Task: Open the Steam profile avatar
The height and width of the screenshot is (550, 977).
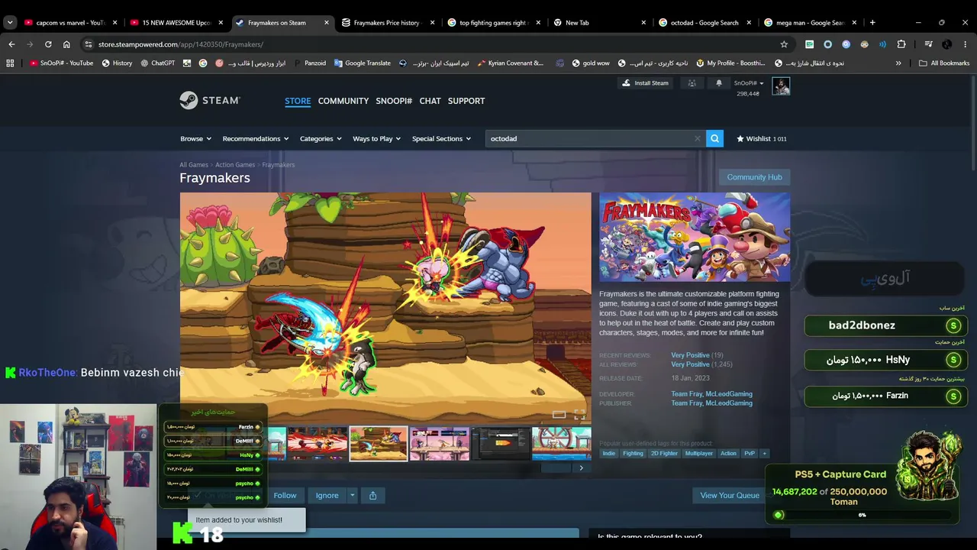Action: (x=781, y=86)
